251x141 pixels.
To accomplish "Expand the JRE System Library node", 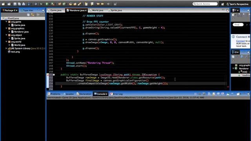I will (6, 49).
